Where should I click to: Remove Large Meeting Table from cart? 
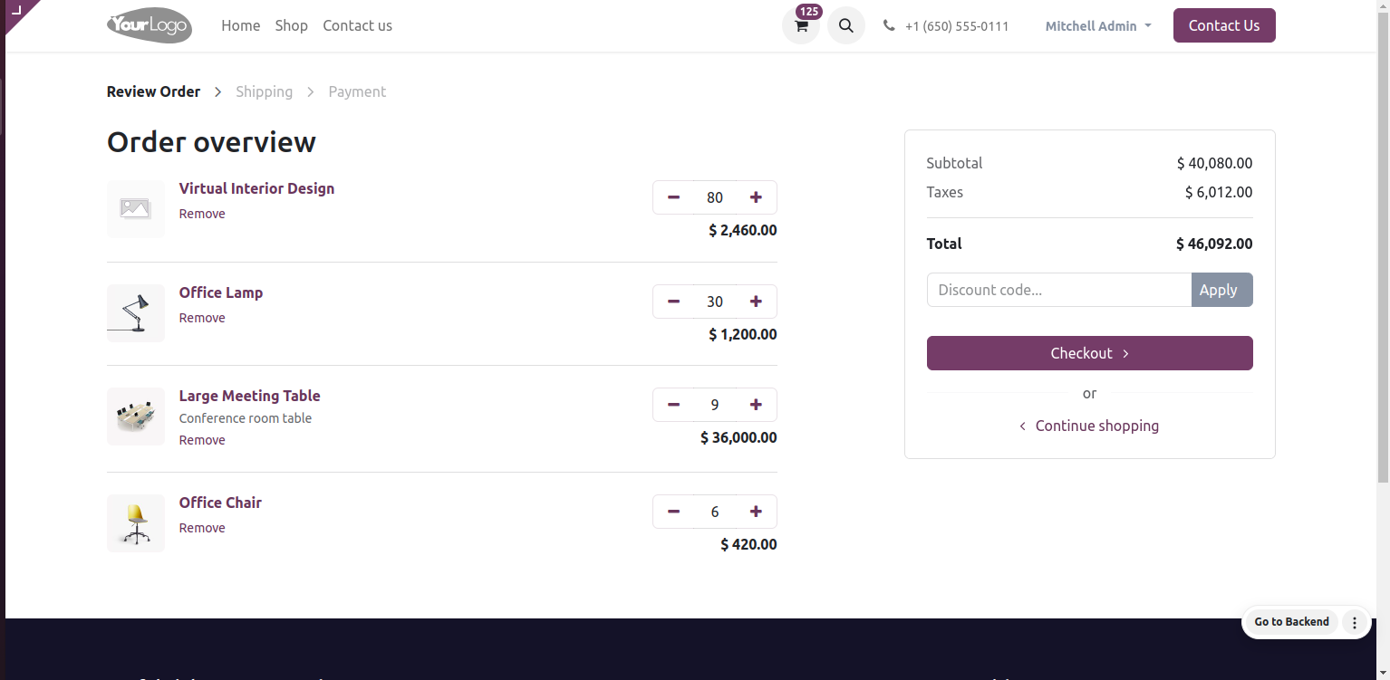202,440
